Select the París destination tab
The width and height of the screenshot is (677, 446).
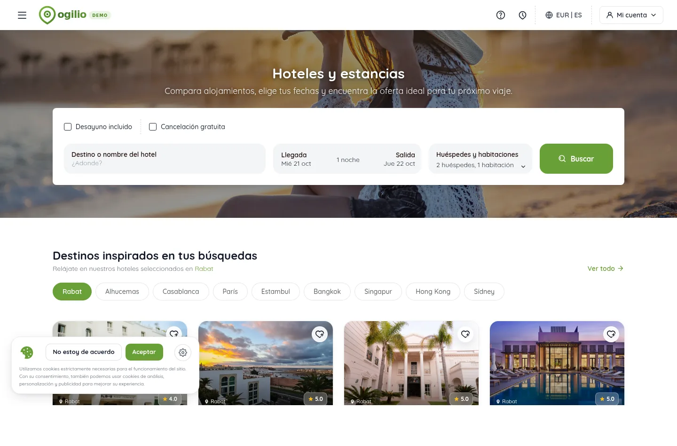coord(230,292)
